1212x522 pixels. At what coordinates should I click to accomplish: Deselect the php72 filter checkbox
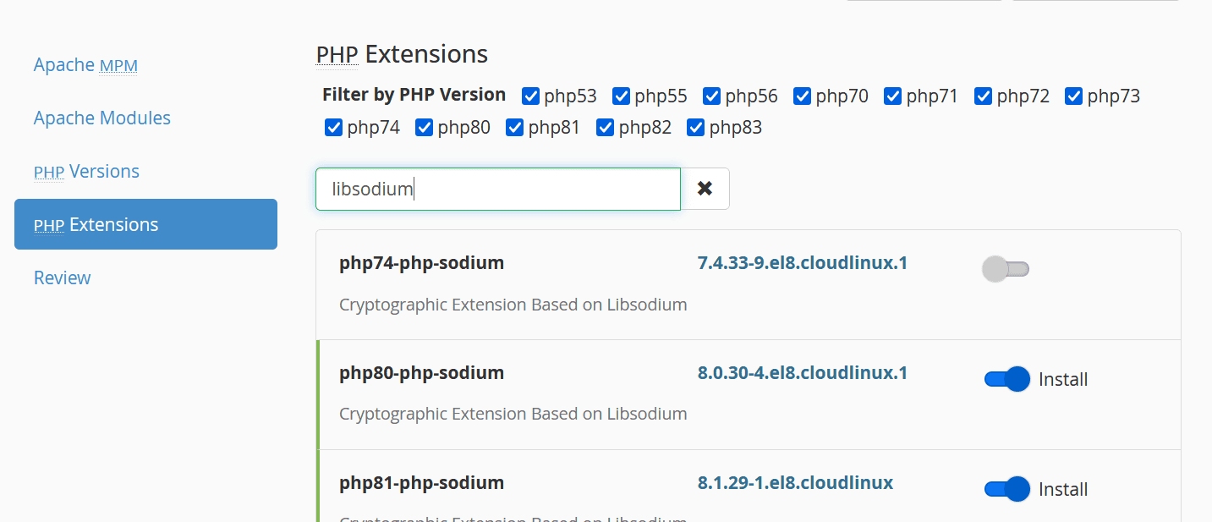[984, 96]
